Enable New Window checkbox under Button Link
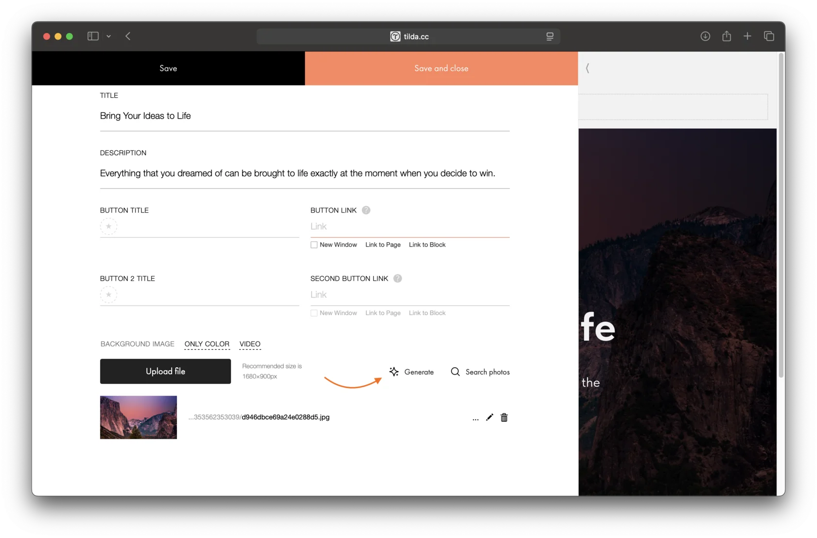 [314, 245]
